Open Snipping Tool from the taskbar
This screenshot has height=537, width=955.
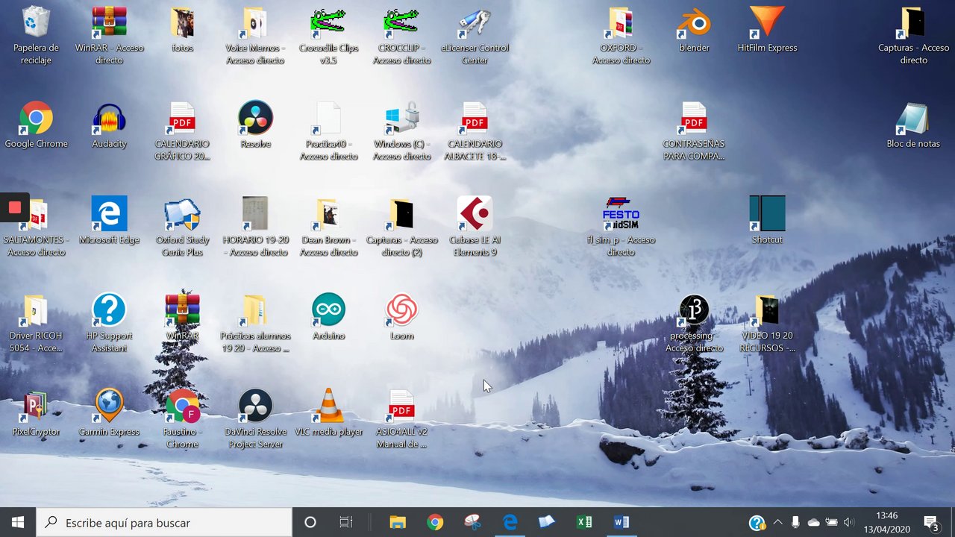click(472, 522)
